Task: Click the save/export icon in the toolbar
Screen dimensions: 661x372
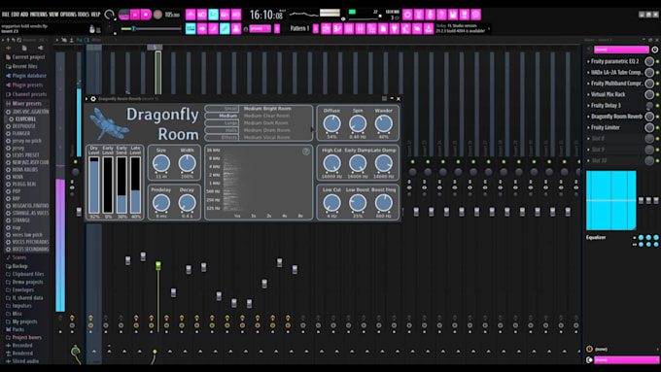Action: coord(453,15)
